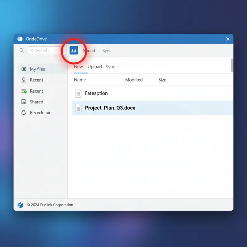Select the search magnifier icon
This screenshot has width=247, height=247.
coord(22,50)
